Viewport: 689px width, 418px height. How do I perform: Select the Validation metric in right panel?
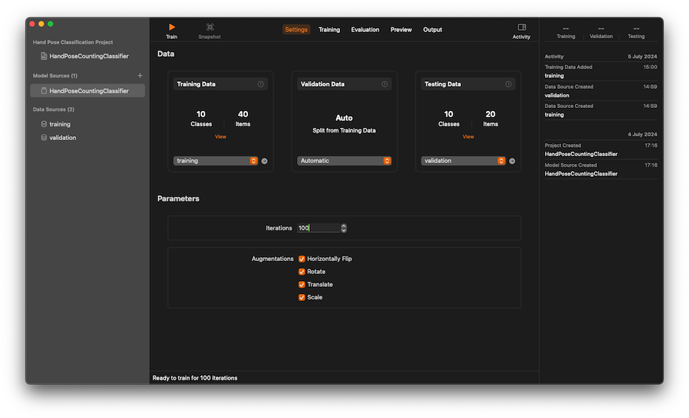(x=601, y=32)
